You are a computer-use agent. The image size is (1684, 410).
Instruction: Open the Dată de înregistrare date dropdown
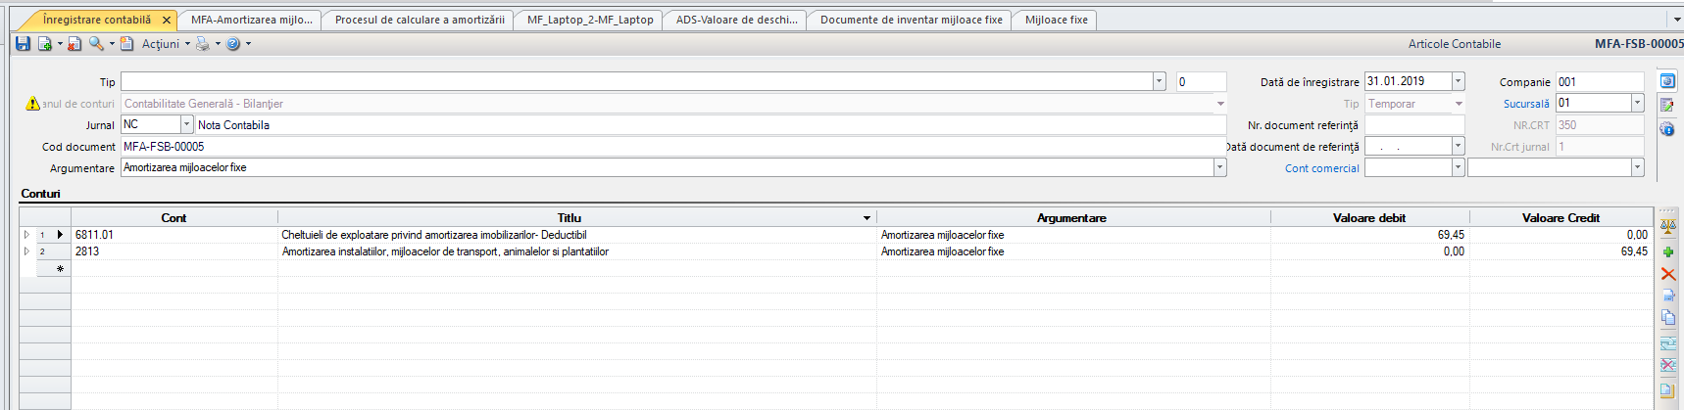pyautogui.click(x=1458, y=81)
